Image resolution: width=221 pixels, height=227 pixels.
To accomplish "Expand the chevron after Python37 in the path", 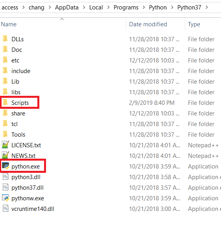I will tap(207, 7).
